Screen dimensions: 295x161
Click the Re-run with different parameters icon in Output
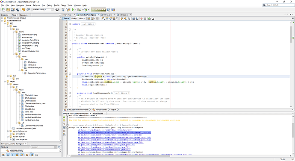64,120
